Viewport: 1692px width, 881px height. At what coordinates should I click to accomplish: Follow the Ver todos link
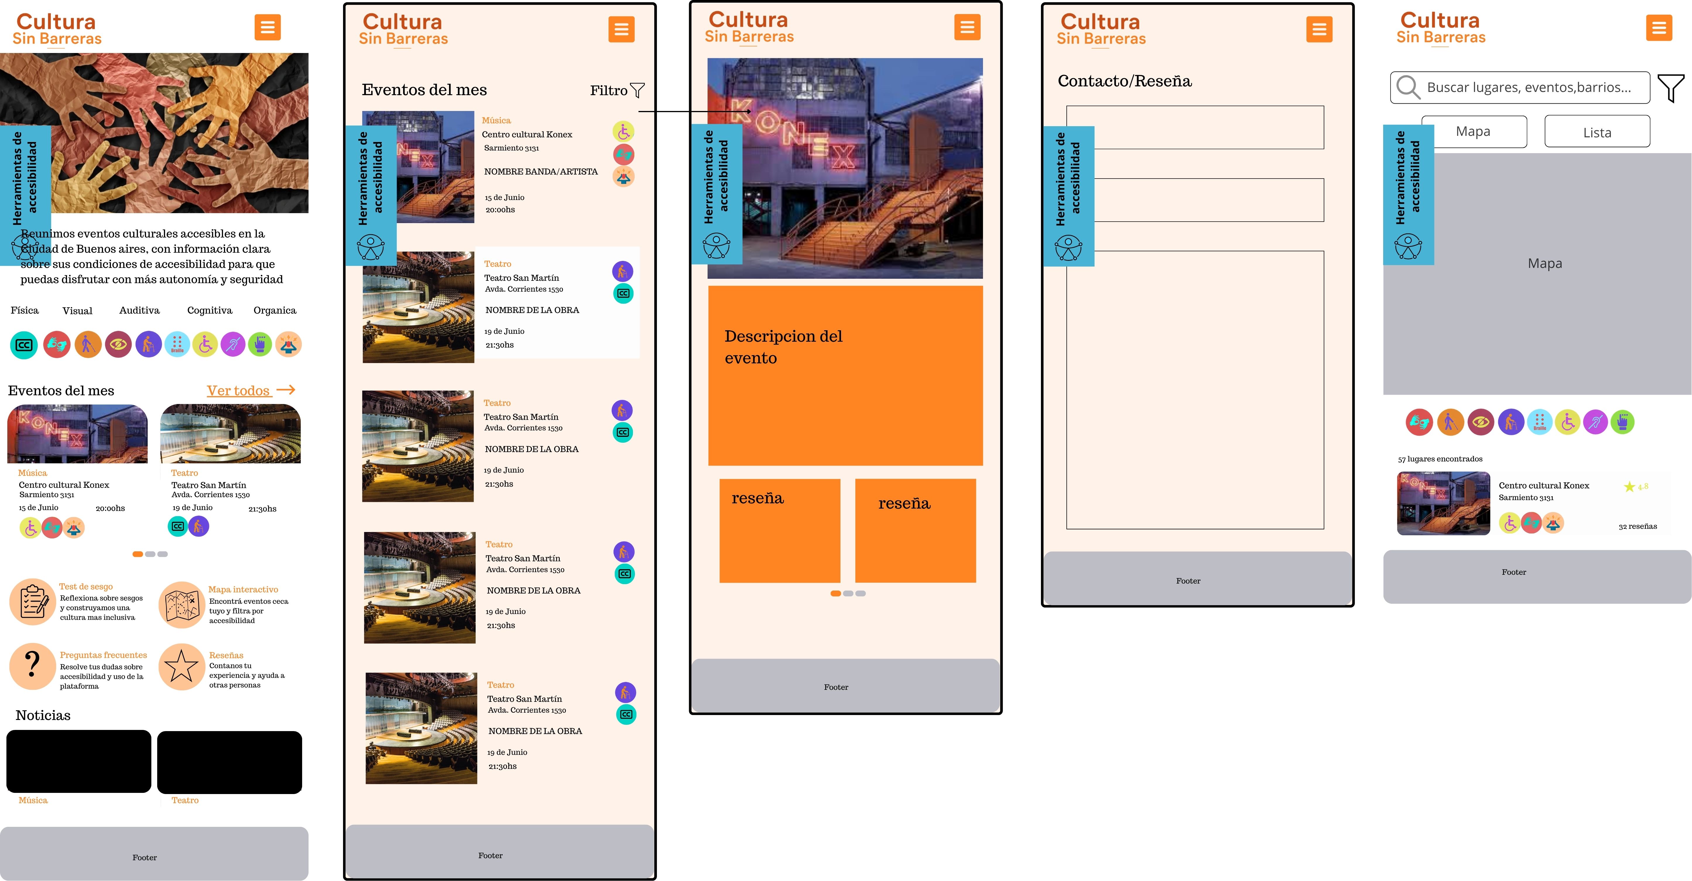tap(251, 391)
